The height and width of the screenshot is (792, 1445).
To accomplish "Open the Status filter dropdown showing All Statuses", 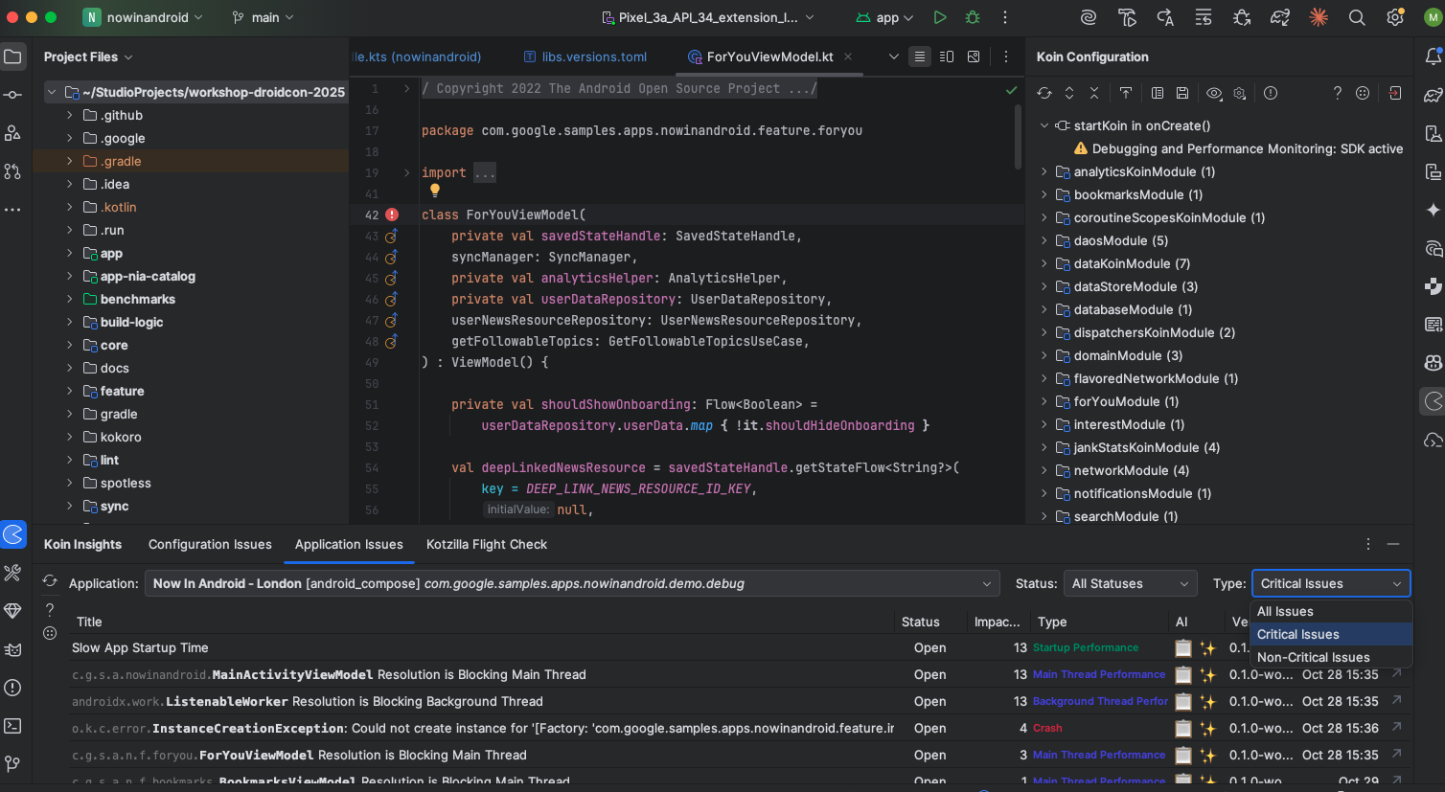I will pos(1129,583).
